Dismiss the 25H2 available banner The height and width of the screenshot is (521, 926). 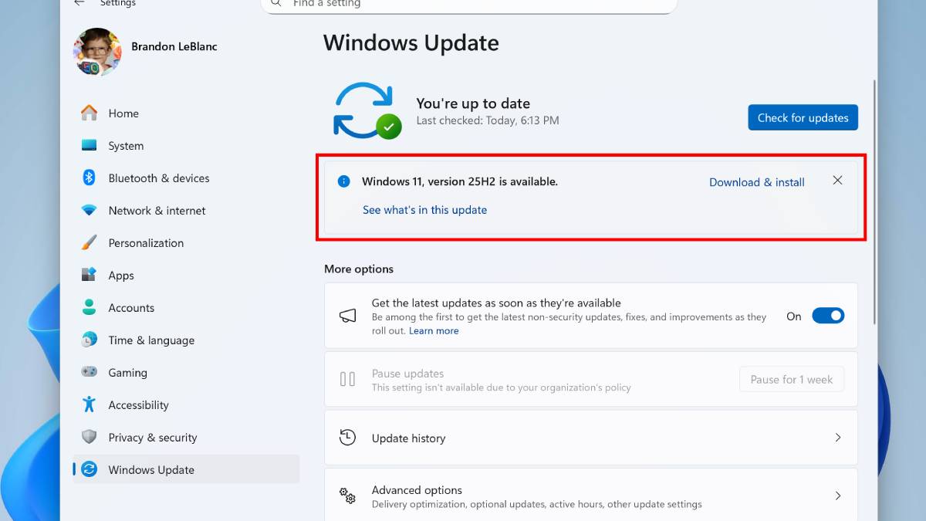tap(837, 181)
